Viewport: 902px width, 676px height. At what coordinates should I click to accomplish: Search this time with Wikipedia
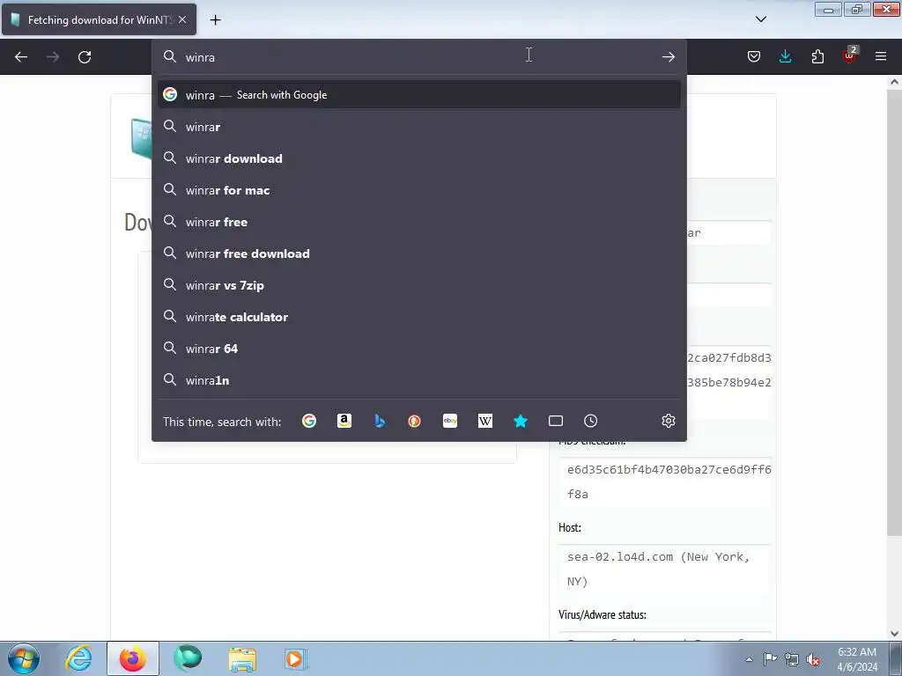click(x=485, y=421)
